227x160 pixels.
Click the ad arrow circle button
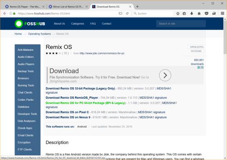click(165, 75)
